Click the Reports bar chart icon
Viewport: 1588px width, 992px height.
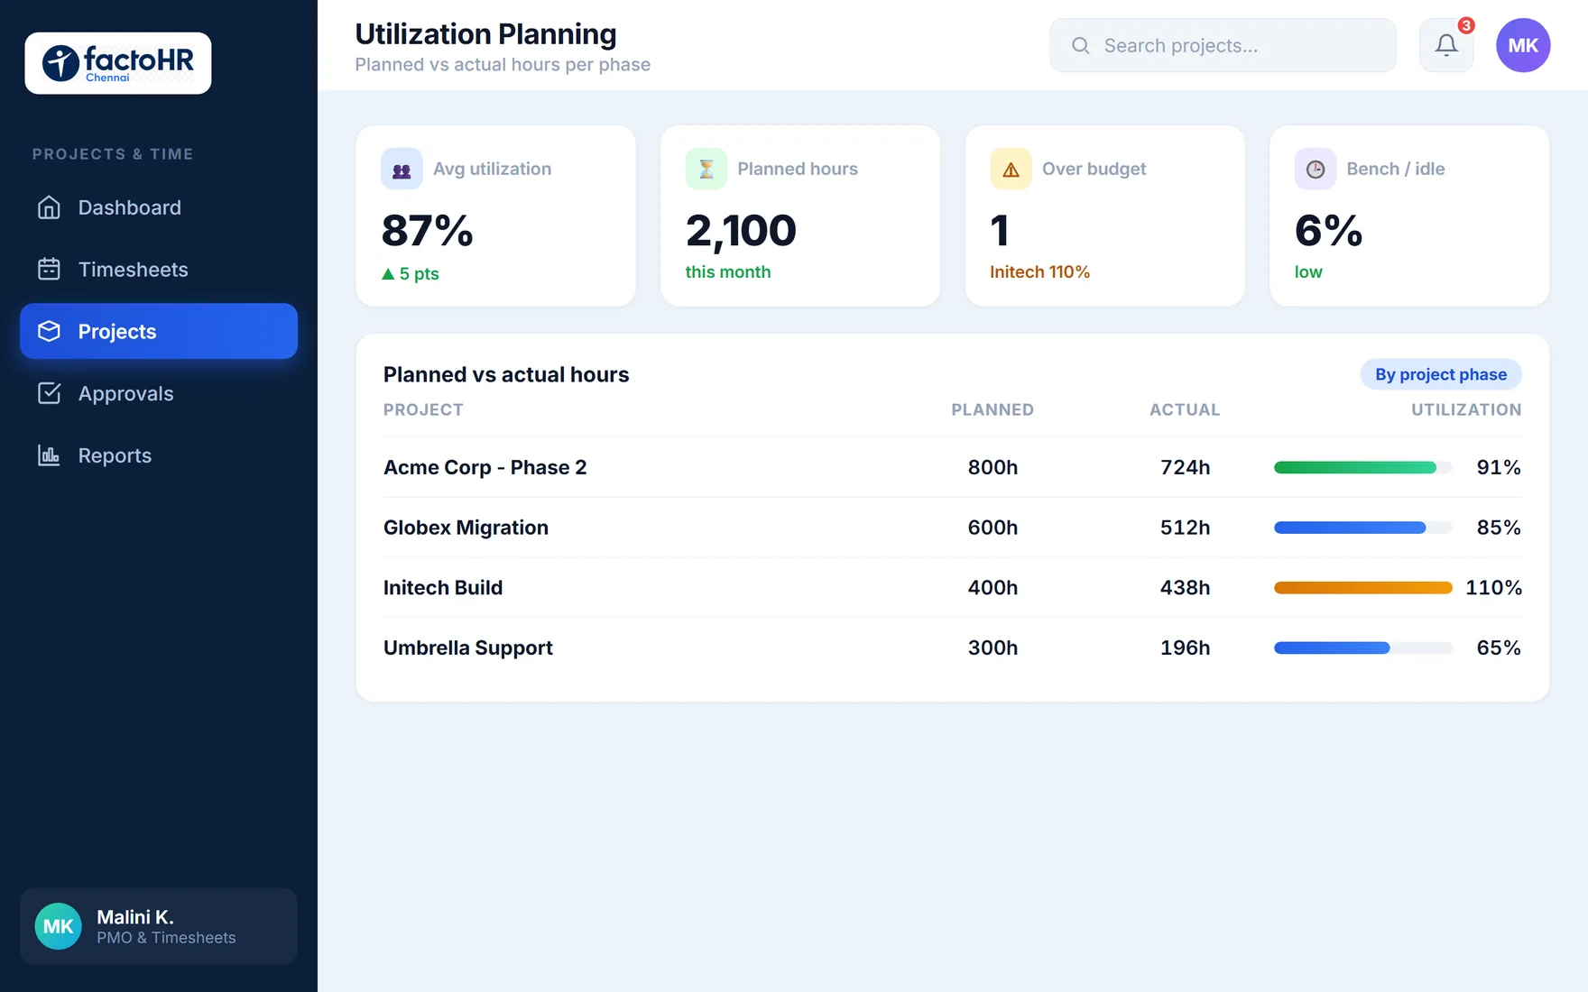pyautogui.click(x=49, y=455)
